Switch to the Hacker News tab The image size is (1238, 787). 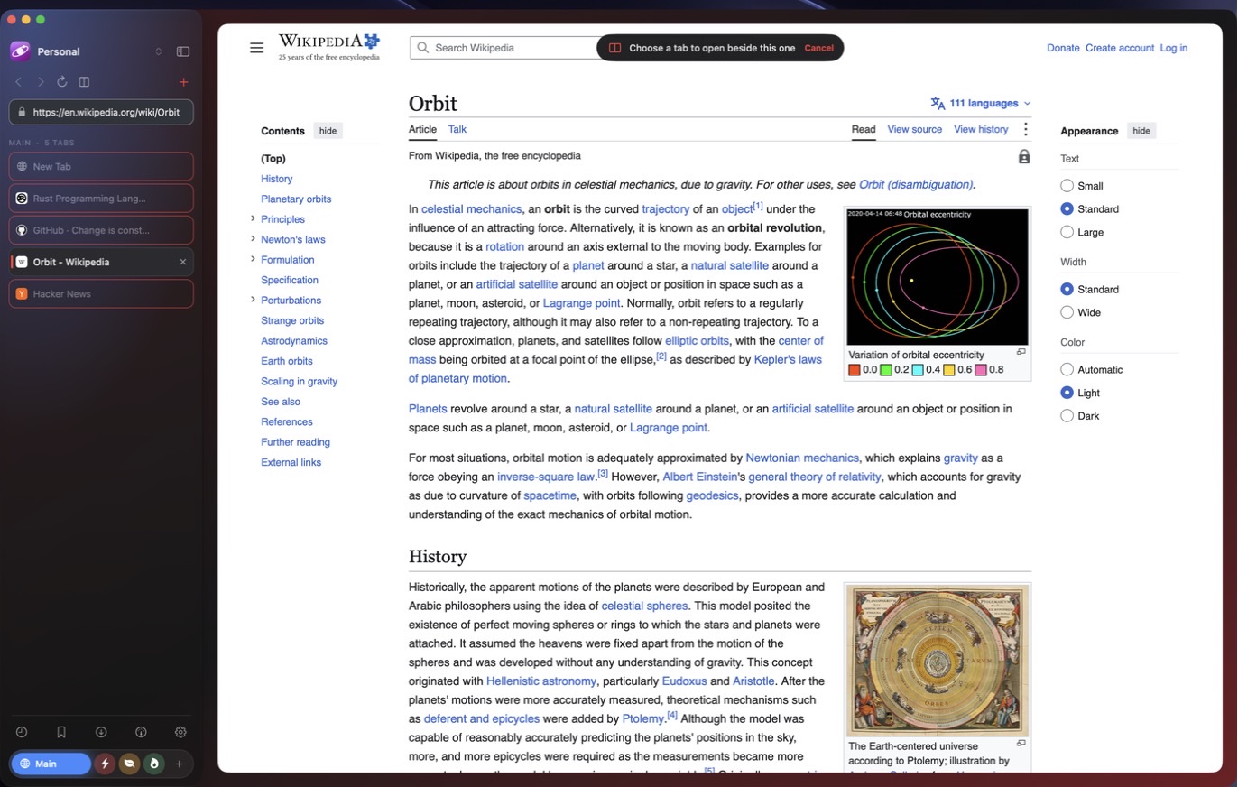point(101,293)
